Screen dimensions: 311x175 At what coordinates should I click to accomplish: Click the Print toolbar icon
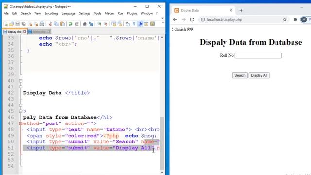coord(42,24)
